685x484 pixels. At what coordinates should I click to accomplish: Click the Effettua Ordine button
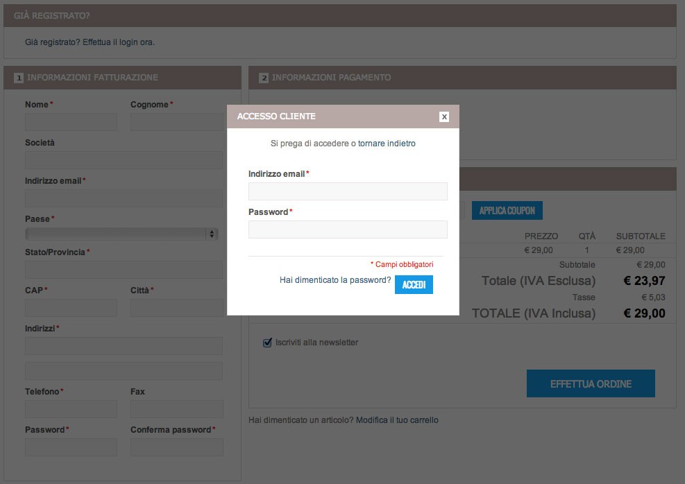[x=591, y=383]
